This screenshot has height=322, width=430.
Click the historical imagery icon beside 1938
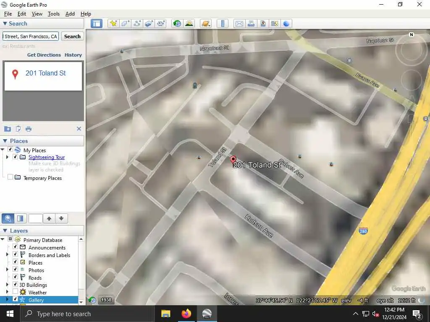coord(92,300)
